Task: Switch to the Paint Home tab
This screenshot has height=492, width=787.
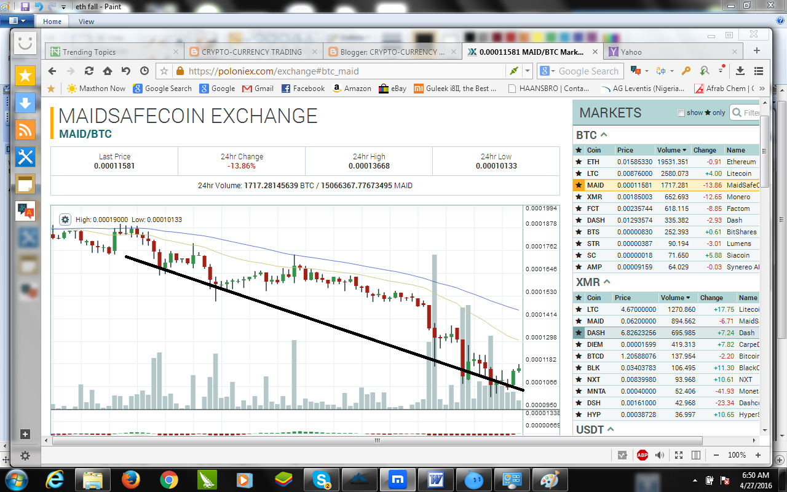Action: tap(52, 22)
